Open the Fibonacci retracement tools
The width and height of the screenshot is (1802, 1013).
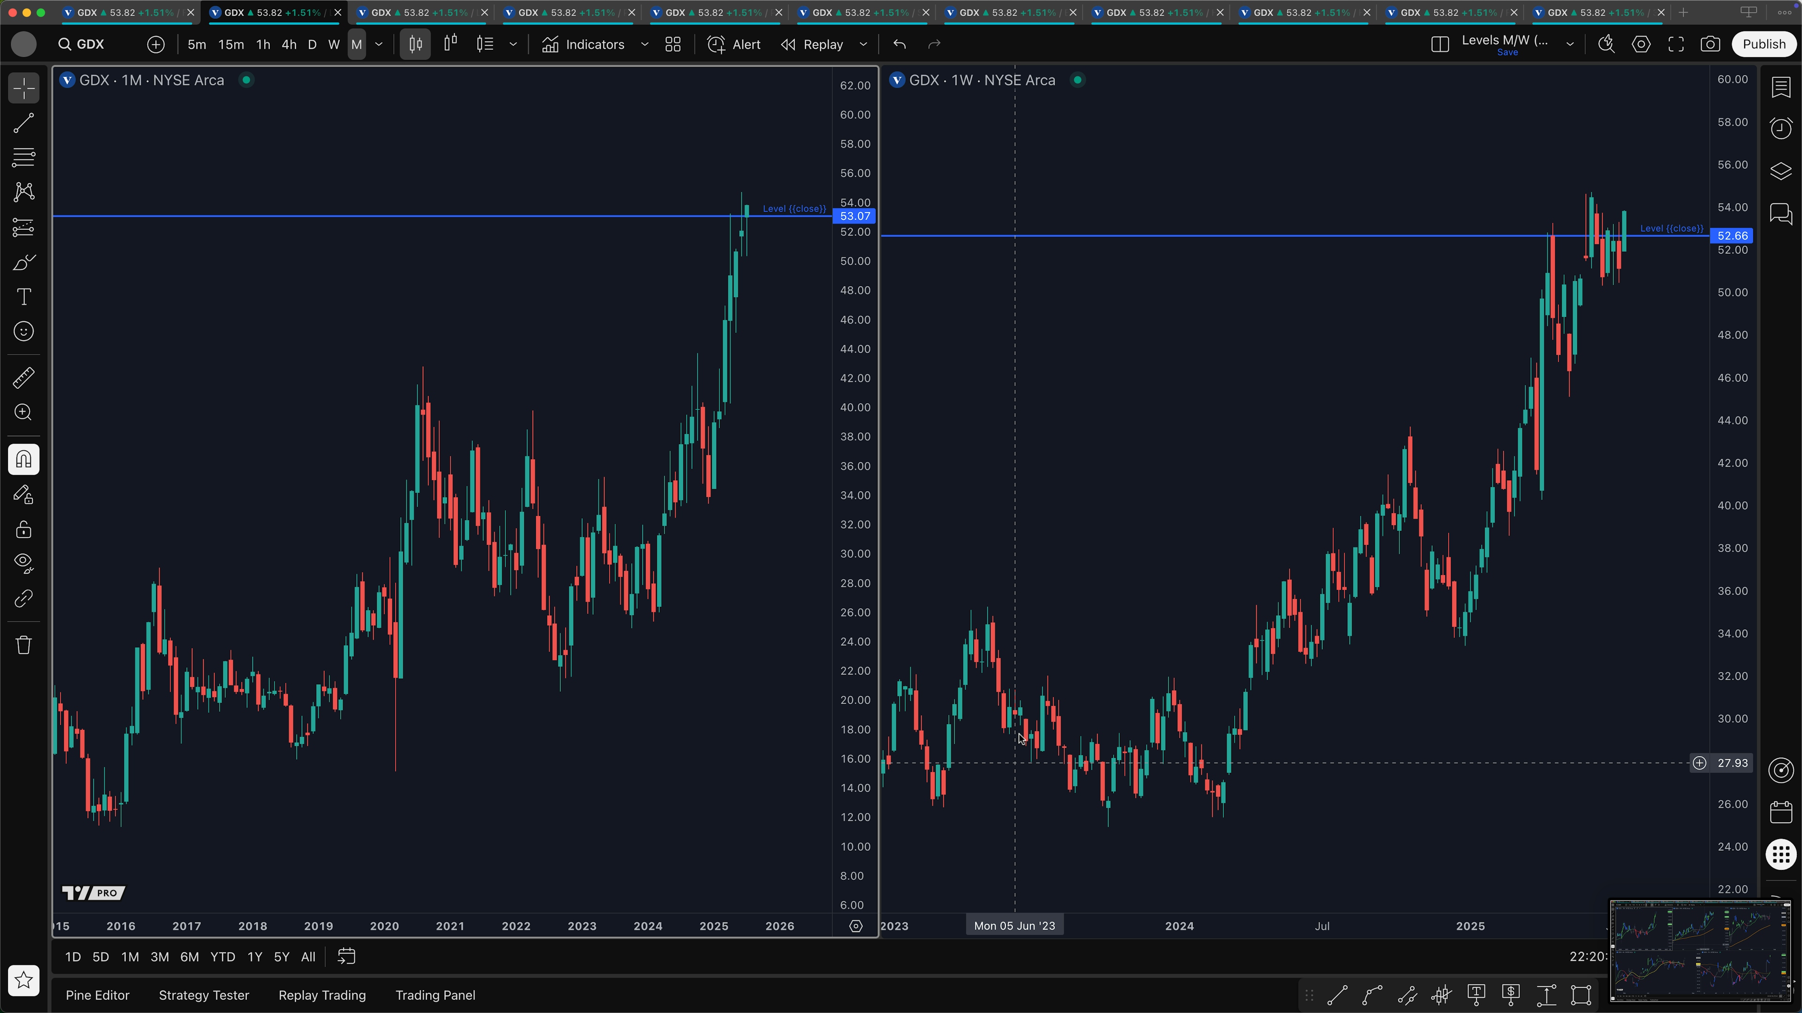click(x=24, y=157)
